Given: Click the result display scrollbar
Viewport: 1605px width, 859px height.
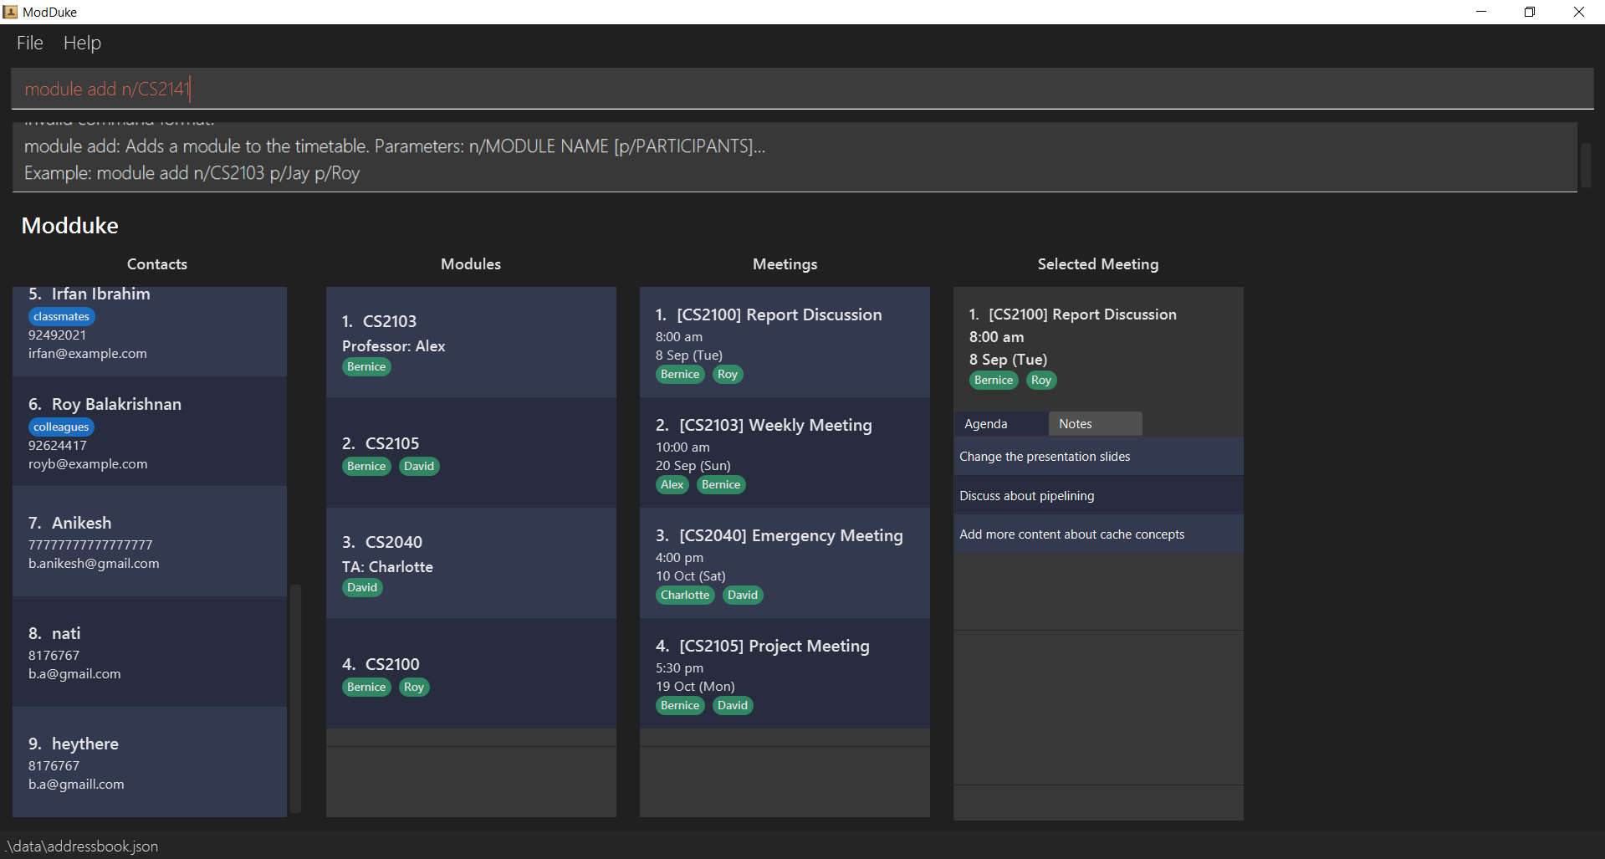Looking at the screenshot, I should pyautogui.click(x=1586, y=165).
